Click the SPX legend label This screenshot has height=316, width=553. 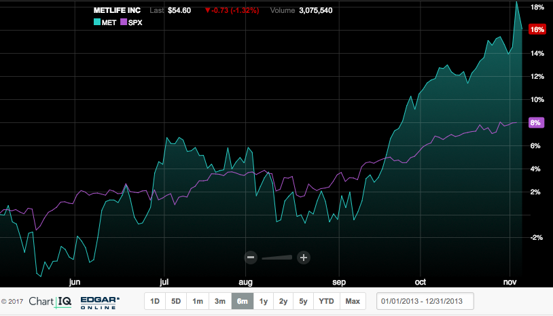[135, 22]
